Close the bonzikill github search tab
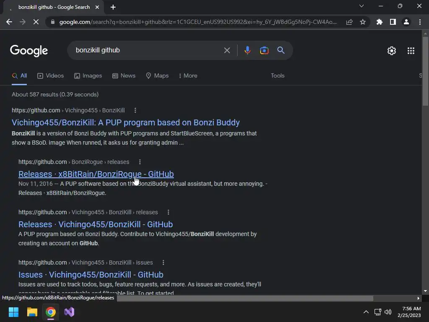 click(x=97, y=7)
